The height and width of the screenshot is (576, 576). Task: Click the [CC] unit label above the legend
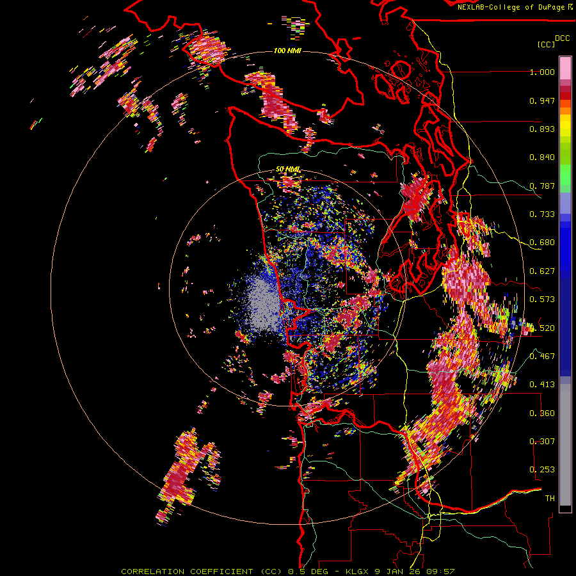[547, 44]
